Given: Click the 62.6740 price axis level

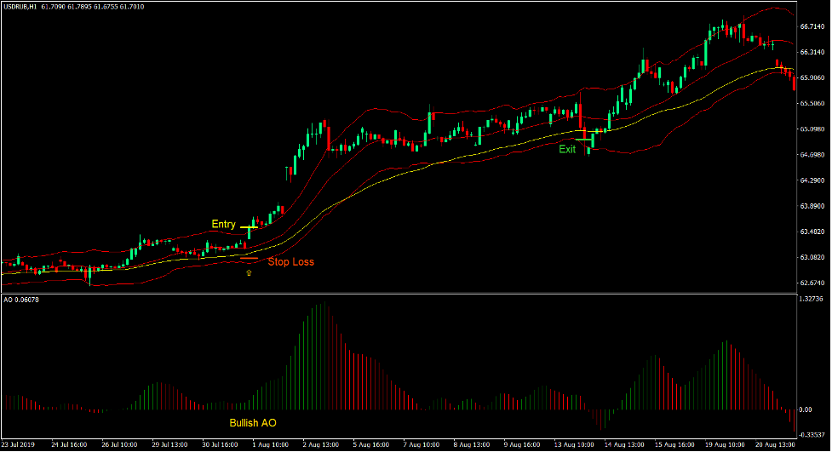Looking at the screenshot, I should (813, 283).
